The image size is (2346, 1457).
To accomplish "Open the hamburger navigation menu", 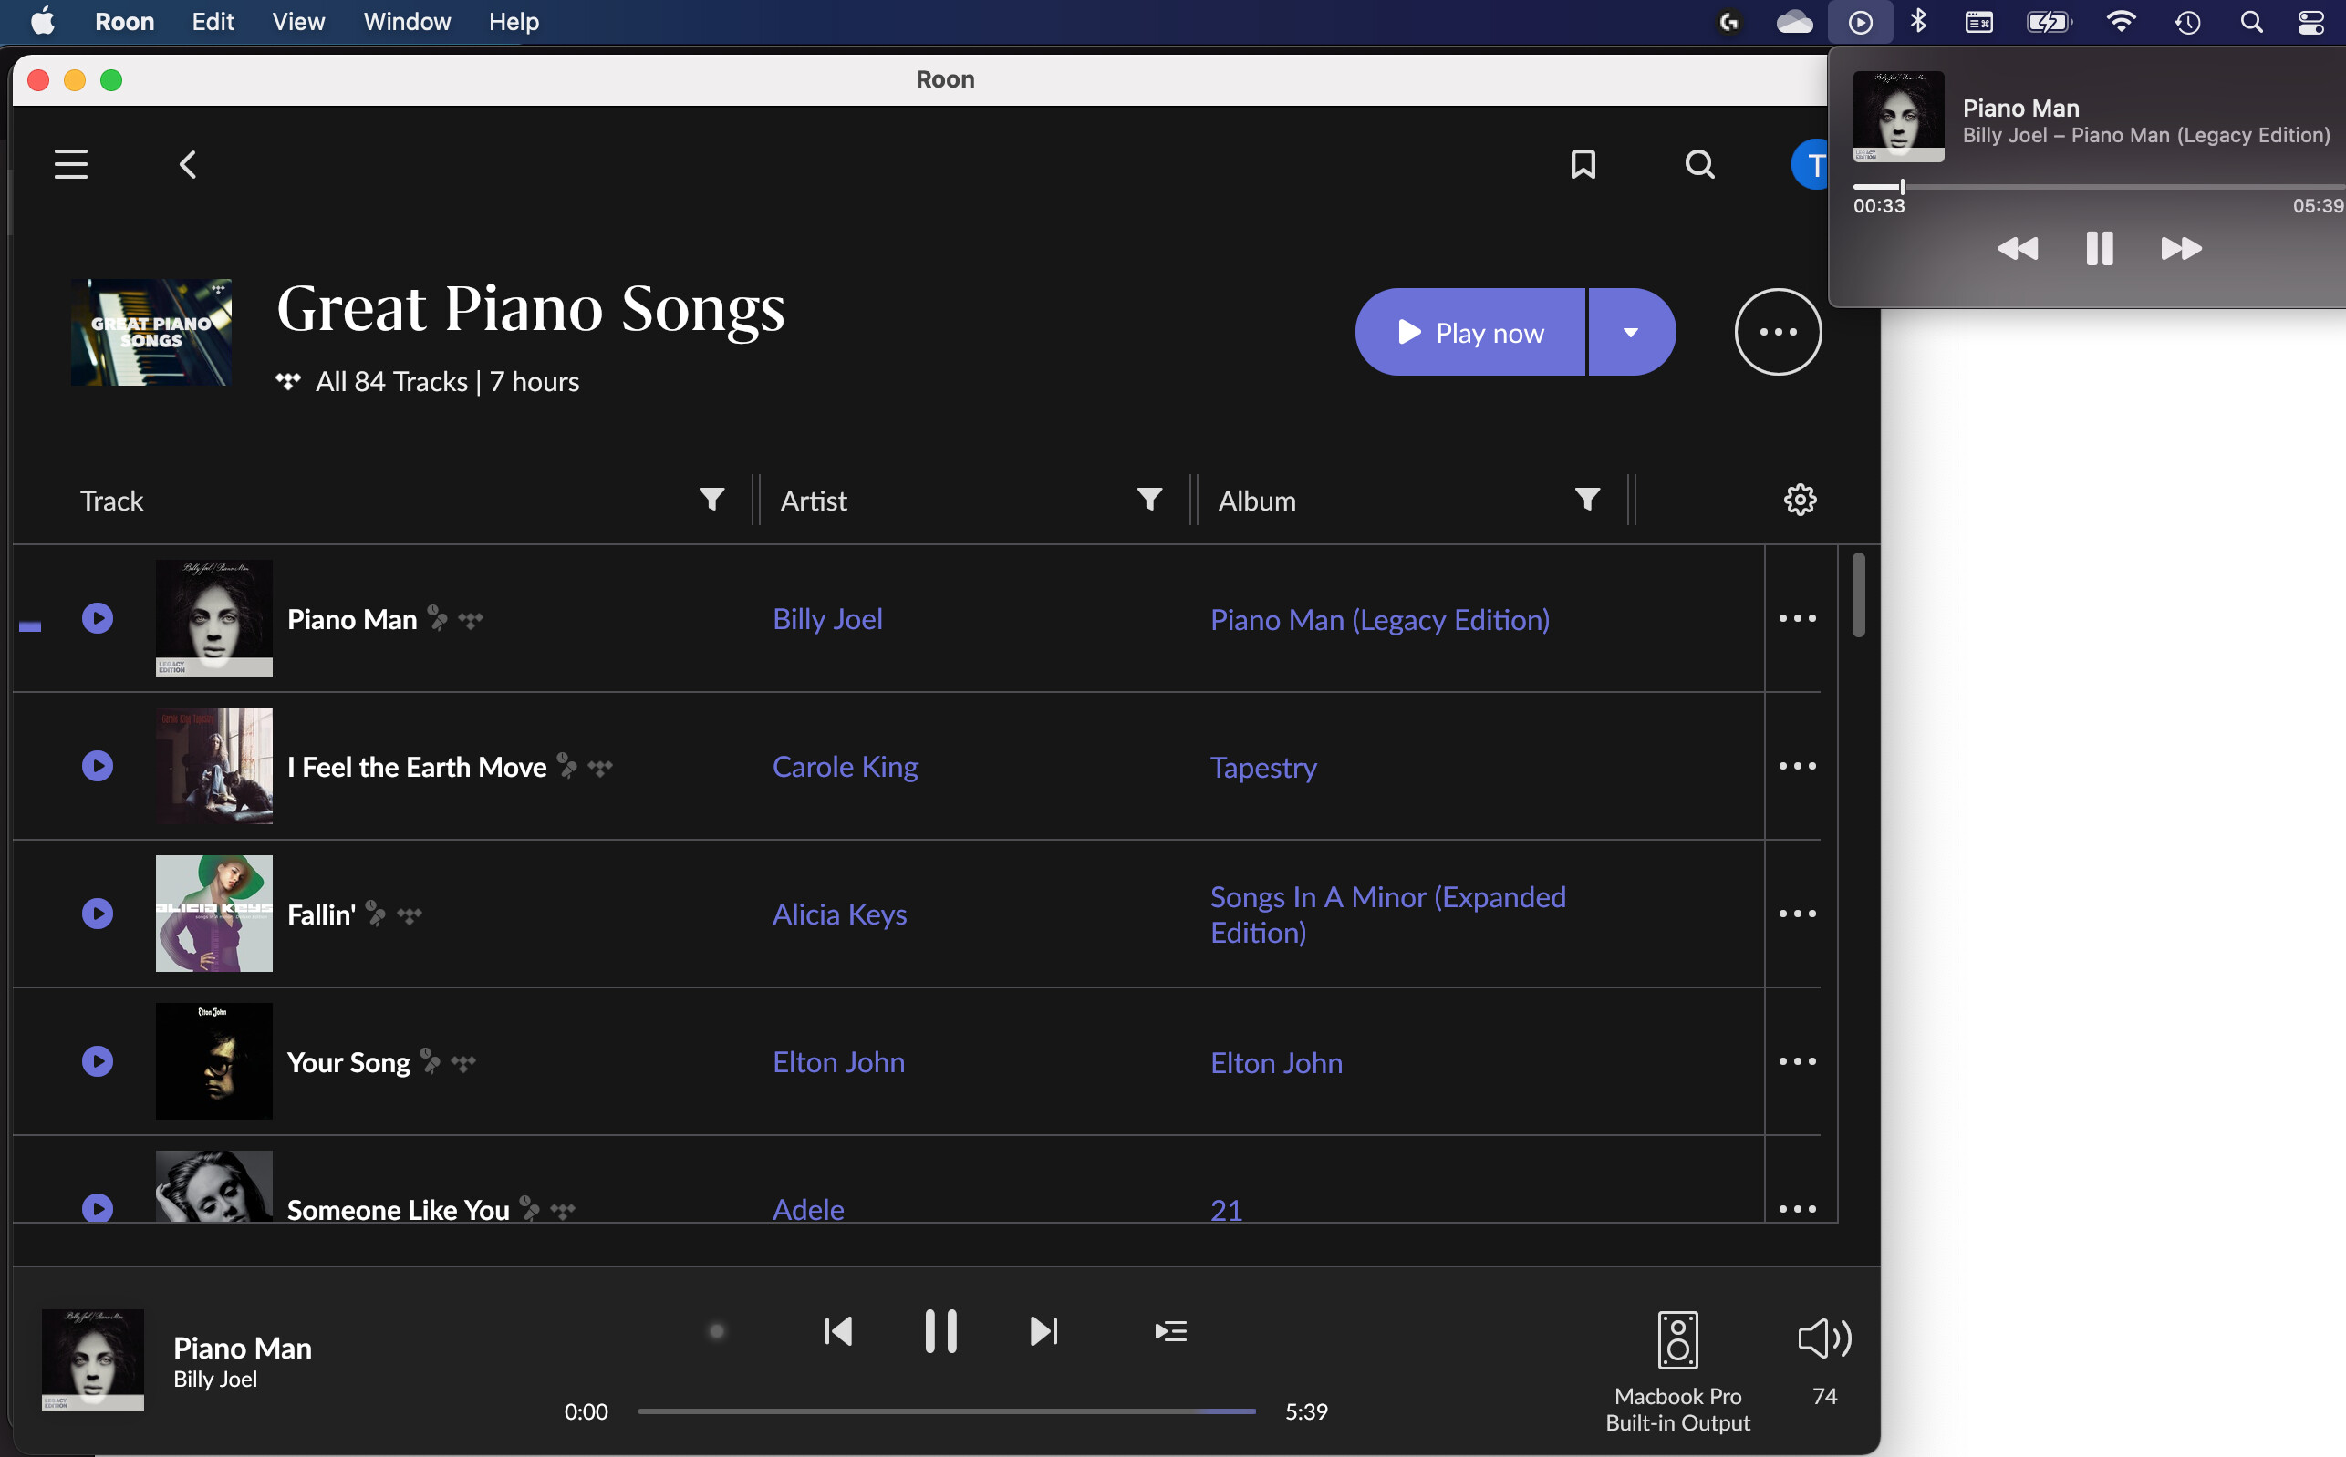I will coord(70,164).
